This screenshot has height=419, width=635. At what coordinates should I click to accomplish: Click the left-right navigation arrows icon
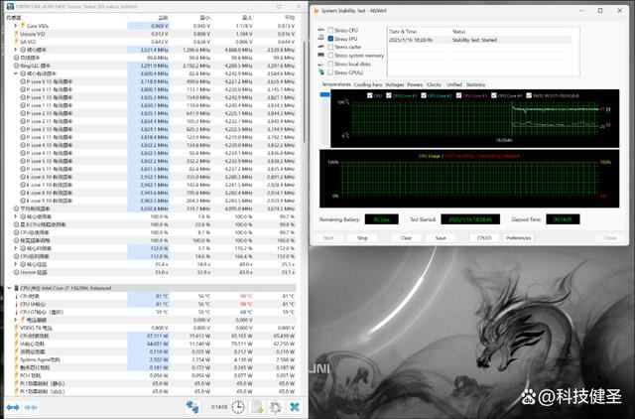point(13,407)
